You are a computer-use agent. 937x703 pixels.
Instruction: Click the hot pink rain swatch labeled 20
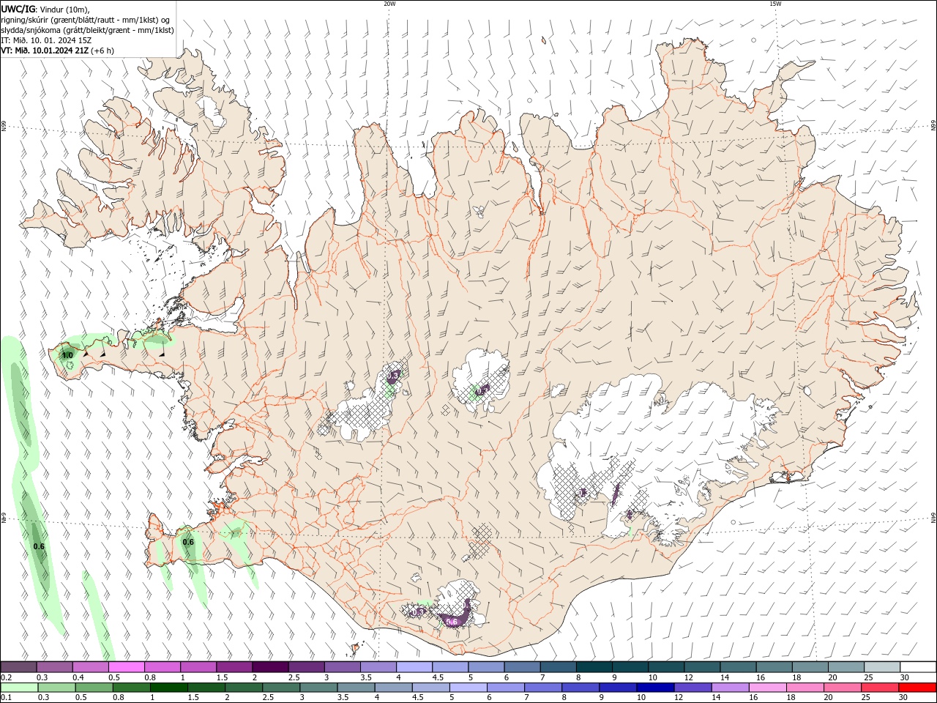tap(843, 688)
